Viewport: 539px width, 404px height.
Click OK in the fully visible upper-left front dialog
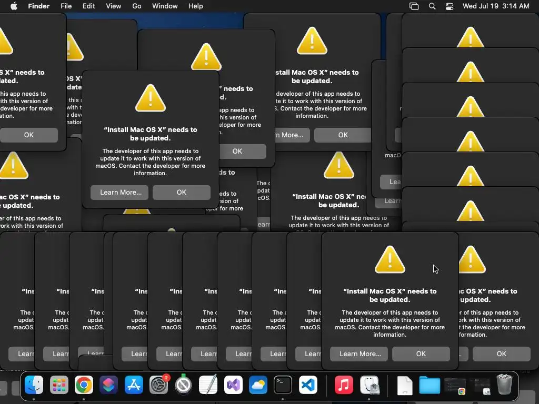(x=182, y=193)
